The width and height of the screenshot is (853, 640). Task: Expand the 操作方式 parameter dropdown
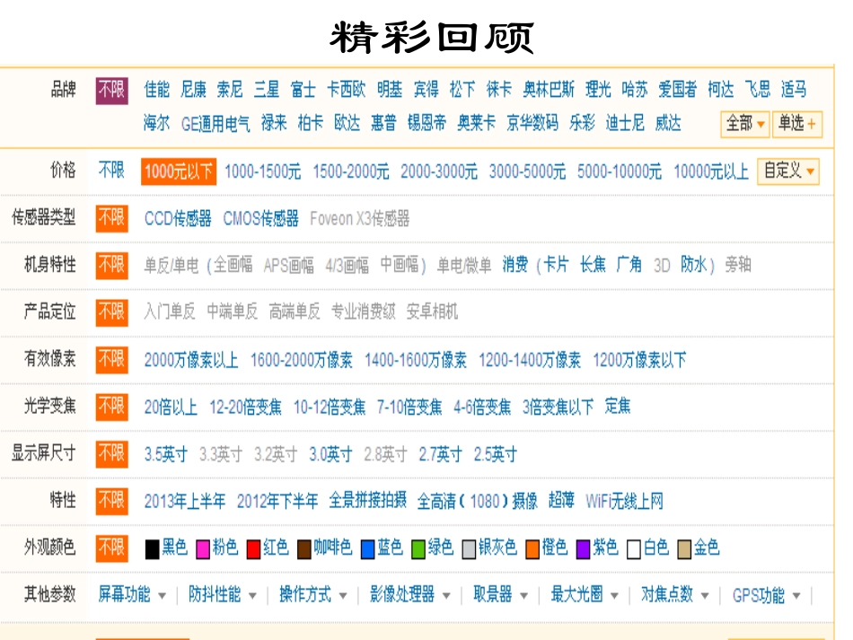coord(312,595)
